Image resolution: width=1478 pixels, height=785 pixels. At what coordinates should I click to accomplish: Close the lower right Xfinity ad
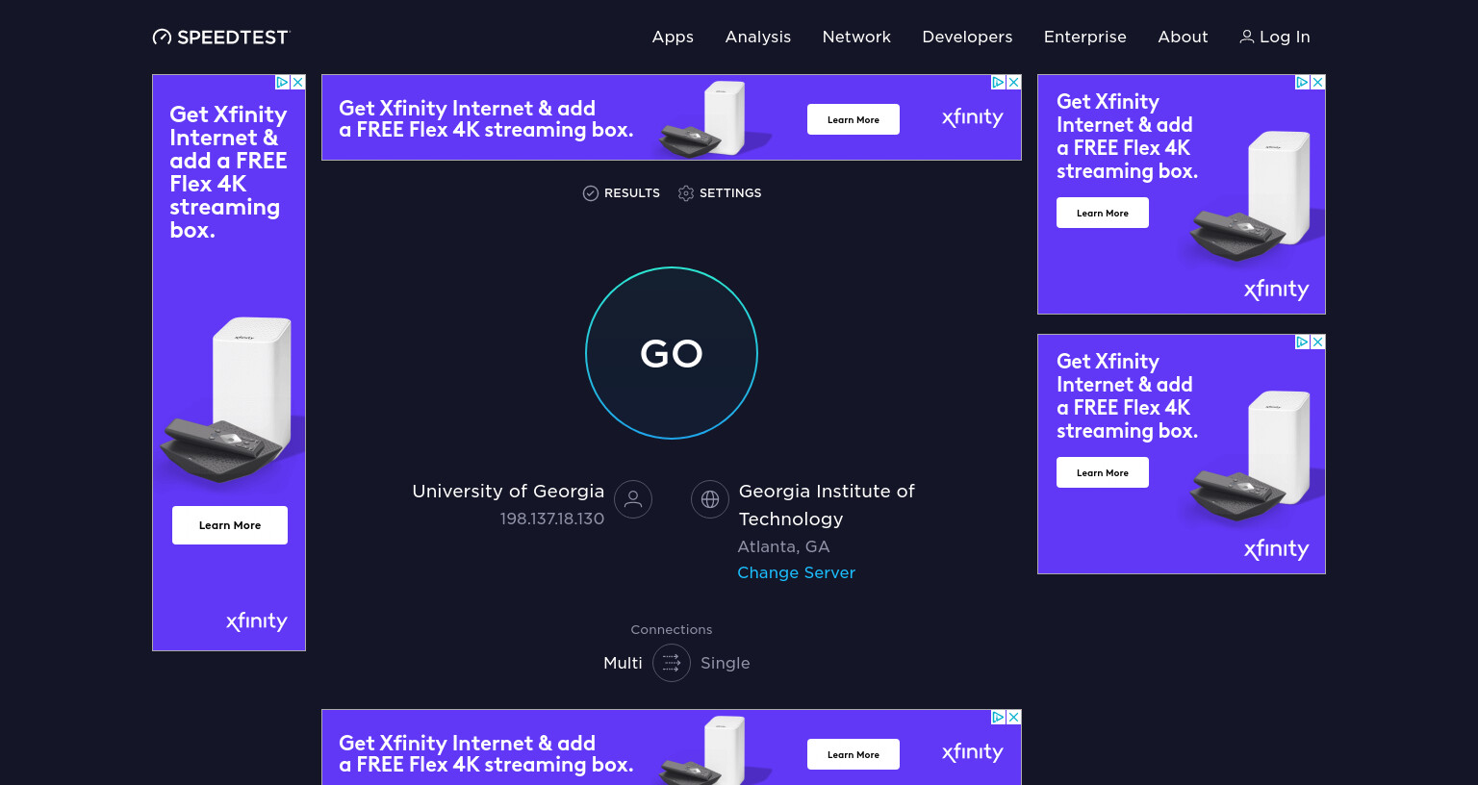tap(1318, 342)
